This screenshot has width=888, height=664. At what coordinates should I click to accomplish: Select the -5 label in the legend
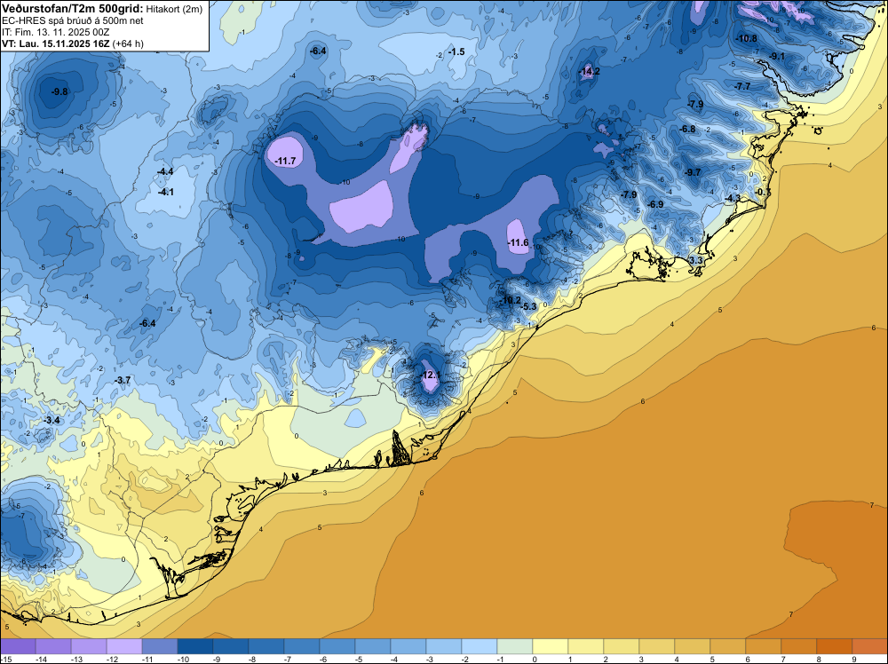coord(360,659)
